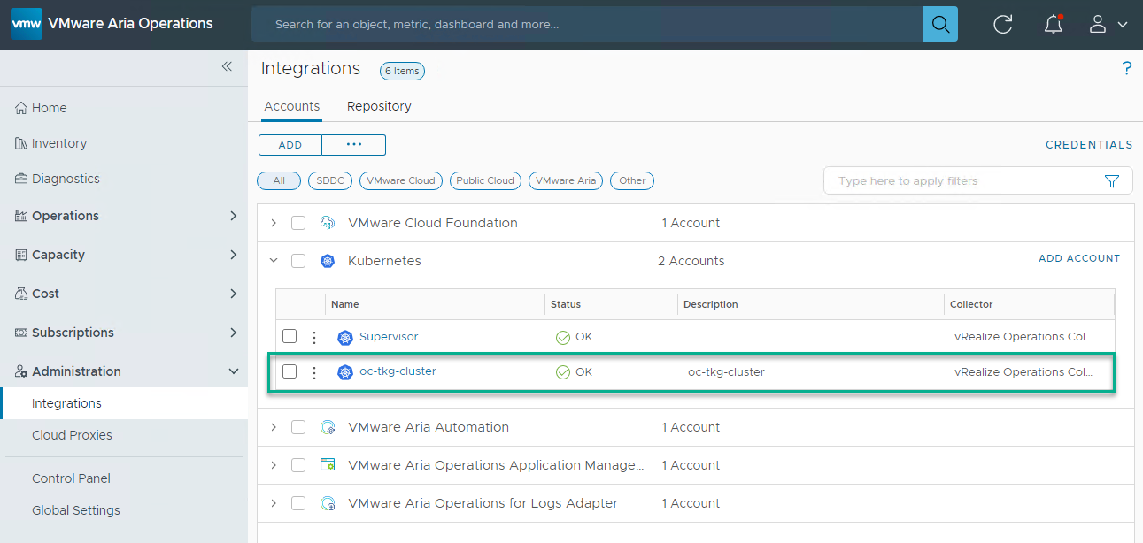The image size is (1143, 543).
Task: Click the ADD button
Action: click(290, 145)
